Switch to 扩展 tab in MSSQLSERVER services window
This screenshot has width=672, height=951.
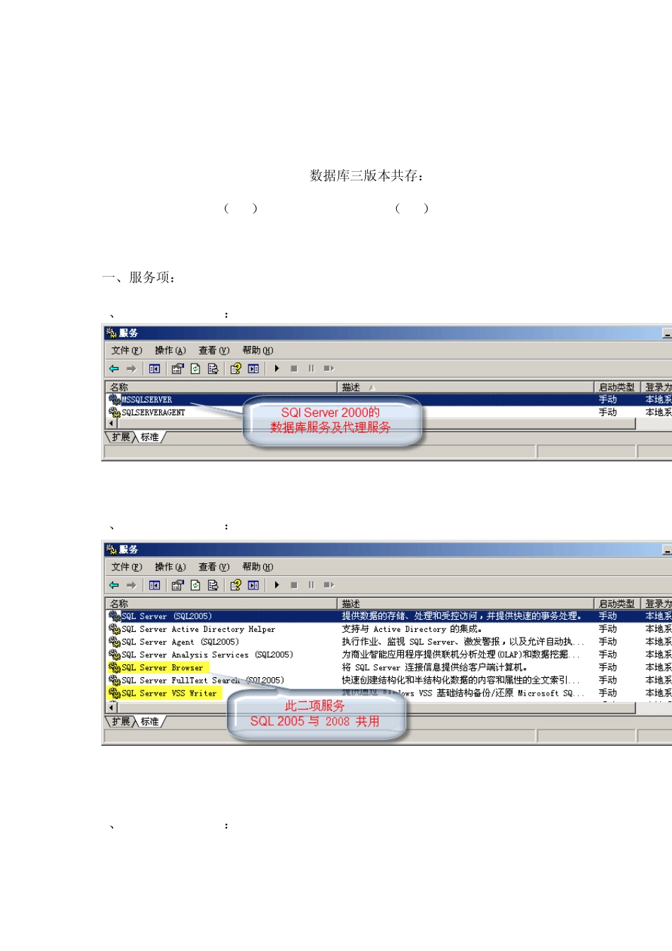click(x=121, y=437)
